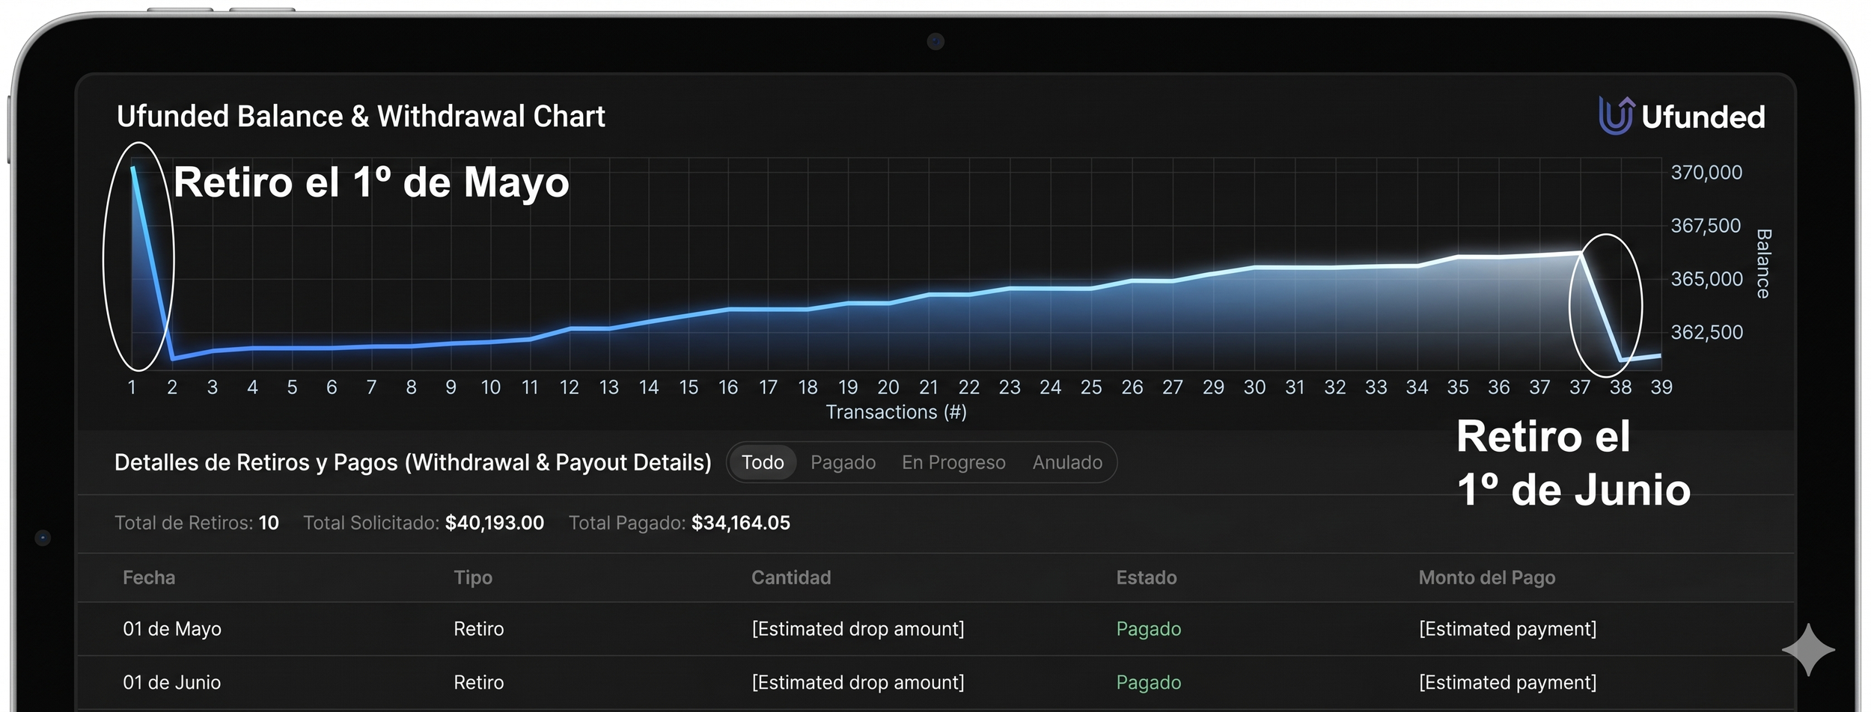The width and height of the screenshot is (1871, 712).
Task: Click the sparkle star icon at bottom right
Action: pos(1808,650)
